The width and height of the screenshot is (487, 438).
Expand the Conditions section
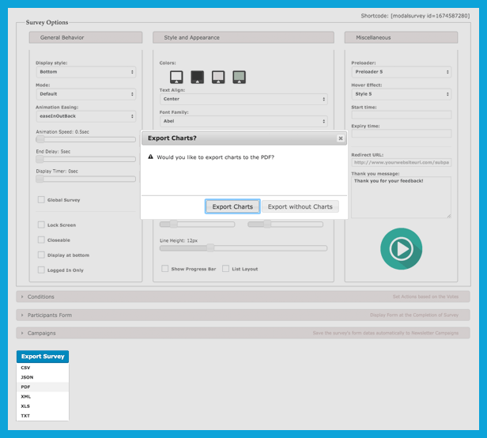(x=243, y=296)
